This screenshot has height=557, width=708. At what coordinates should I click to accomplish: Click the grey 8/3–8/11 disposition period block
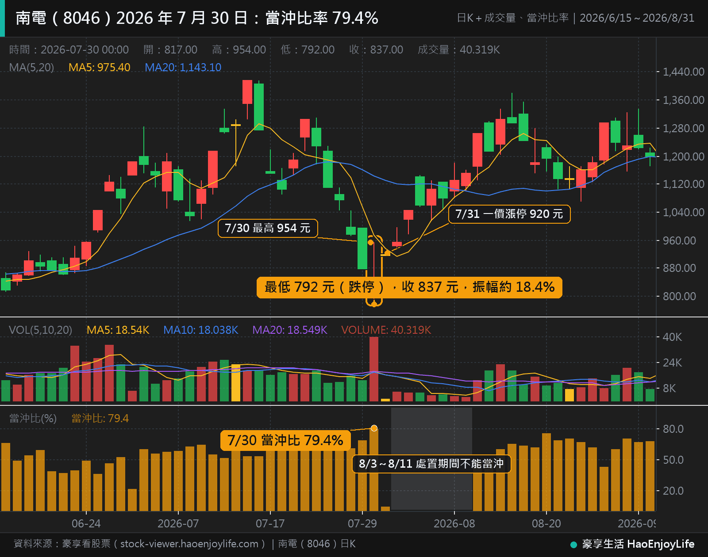[431, 459]
